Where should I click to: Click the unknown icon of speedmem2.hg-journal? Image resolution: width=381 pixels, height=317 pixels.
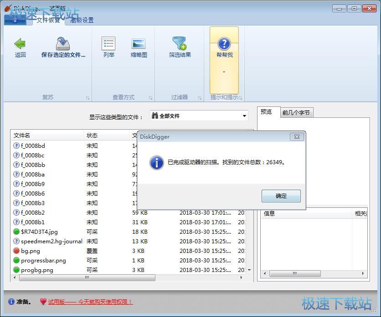pos(16,241)
